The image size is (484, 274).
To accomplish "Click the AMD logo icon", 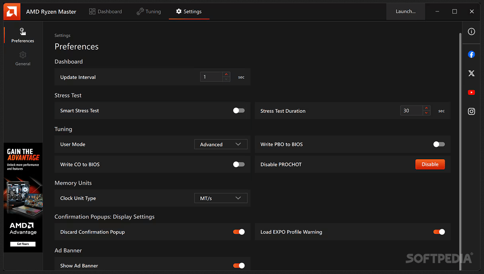I will (12, 12).
